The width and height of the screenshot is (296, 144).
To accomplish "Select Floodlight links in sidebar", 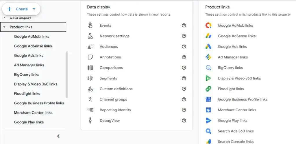I will click(27, 94).
